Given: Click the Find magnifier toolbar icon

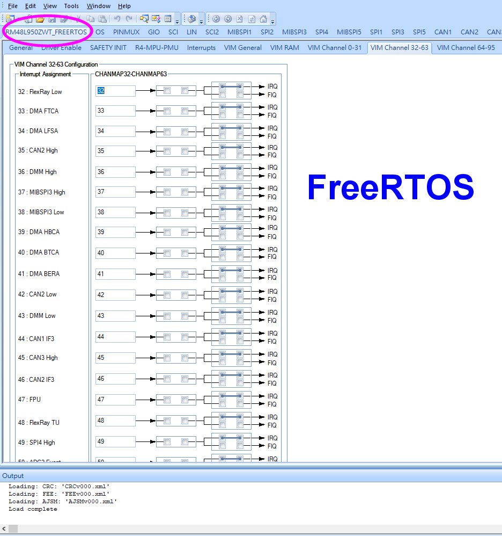Looking at the screenshot, I should pyautogui.click(x=144, y=19).
